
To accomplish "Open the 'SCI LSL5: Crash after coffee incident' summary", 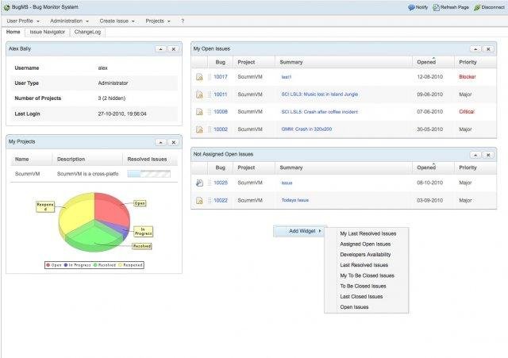I will [x=319, y=112].
